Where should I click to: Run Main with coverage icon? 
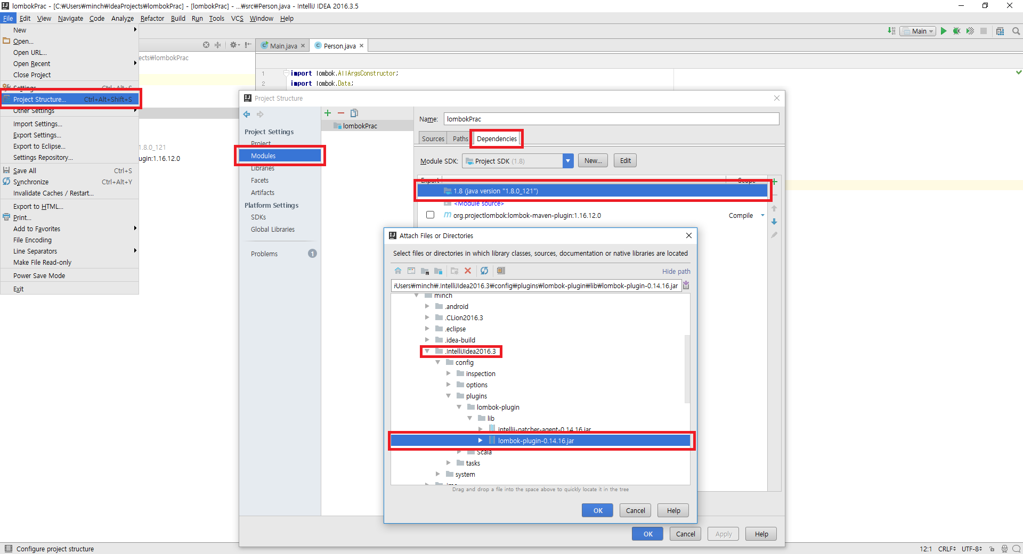(970, 31)
